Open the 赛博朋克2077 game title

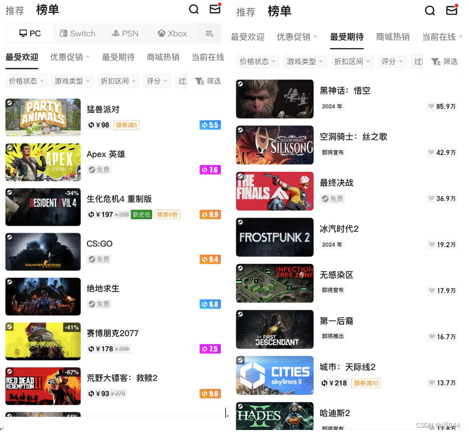[x=113, y=333]
